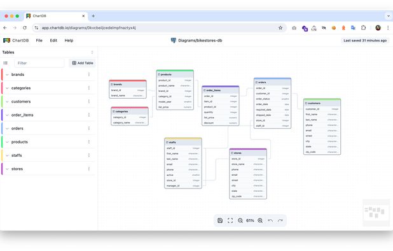Open the browser profile avatar
This screenshot has width=393, height=251.
click(378, 28)
